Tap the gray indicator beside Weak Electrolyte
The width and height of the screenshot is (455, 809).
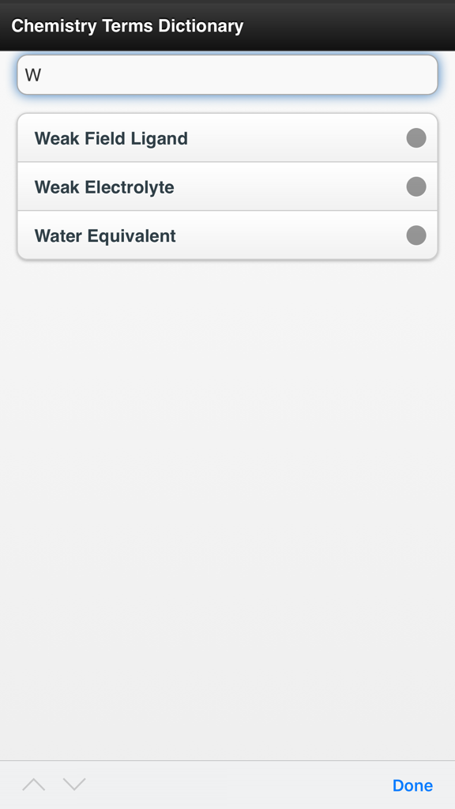pyautogui.click(x=416, y=186)
